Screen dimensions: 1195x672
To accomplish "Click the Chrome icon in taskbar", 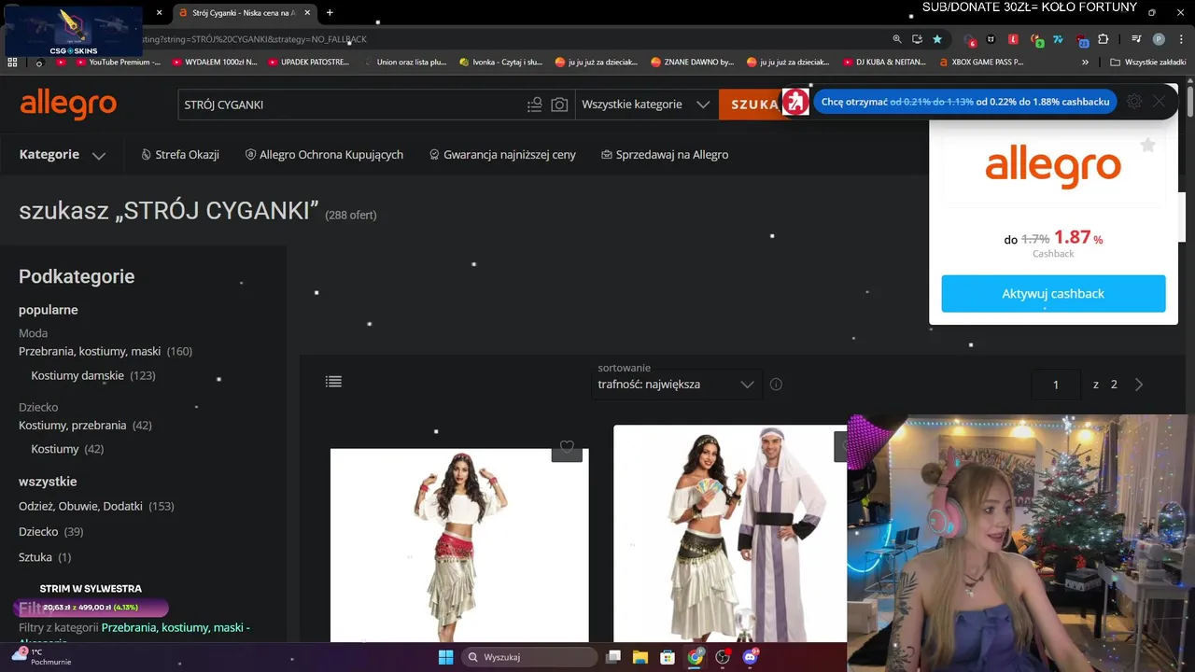I will pyautogui.click(x=696, y=657).
